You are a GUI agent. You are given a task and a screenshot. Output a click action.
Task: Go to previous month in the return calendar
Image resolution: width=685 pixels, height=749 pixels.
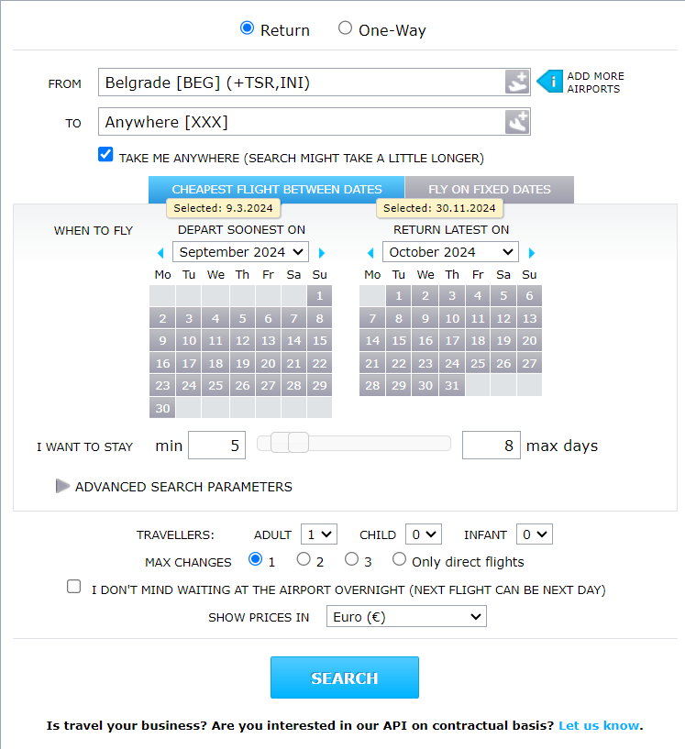(370, 253)
